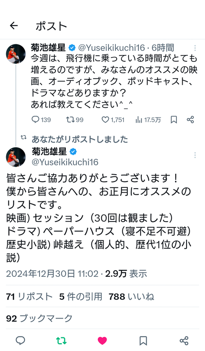Share the top post via share icon
This screenshot has width=205, height=351.
point(190,119)
